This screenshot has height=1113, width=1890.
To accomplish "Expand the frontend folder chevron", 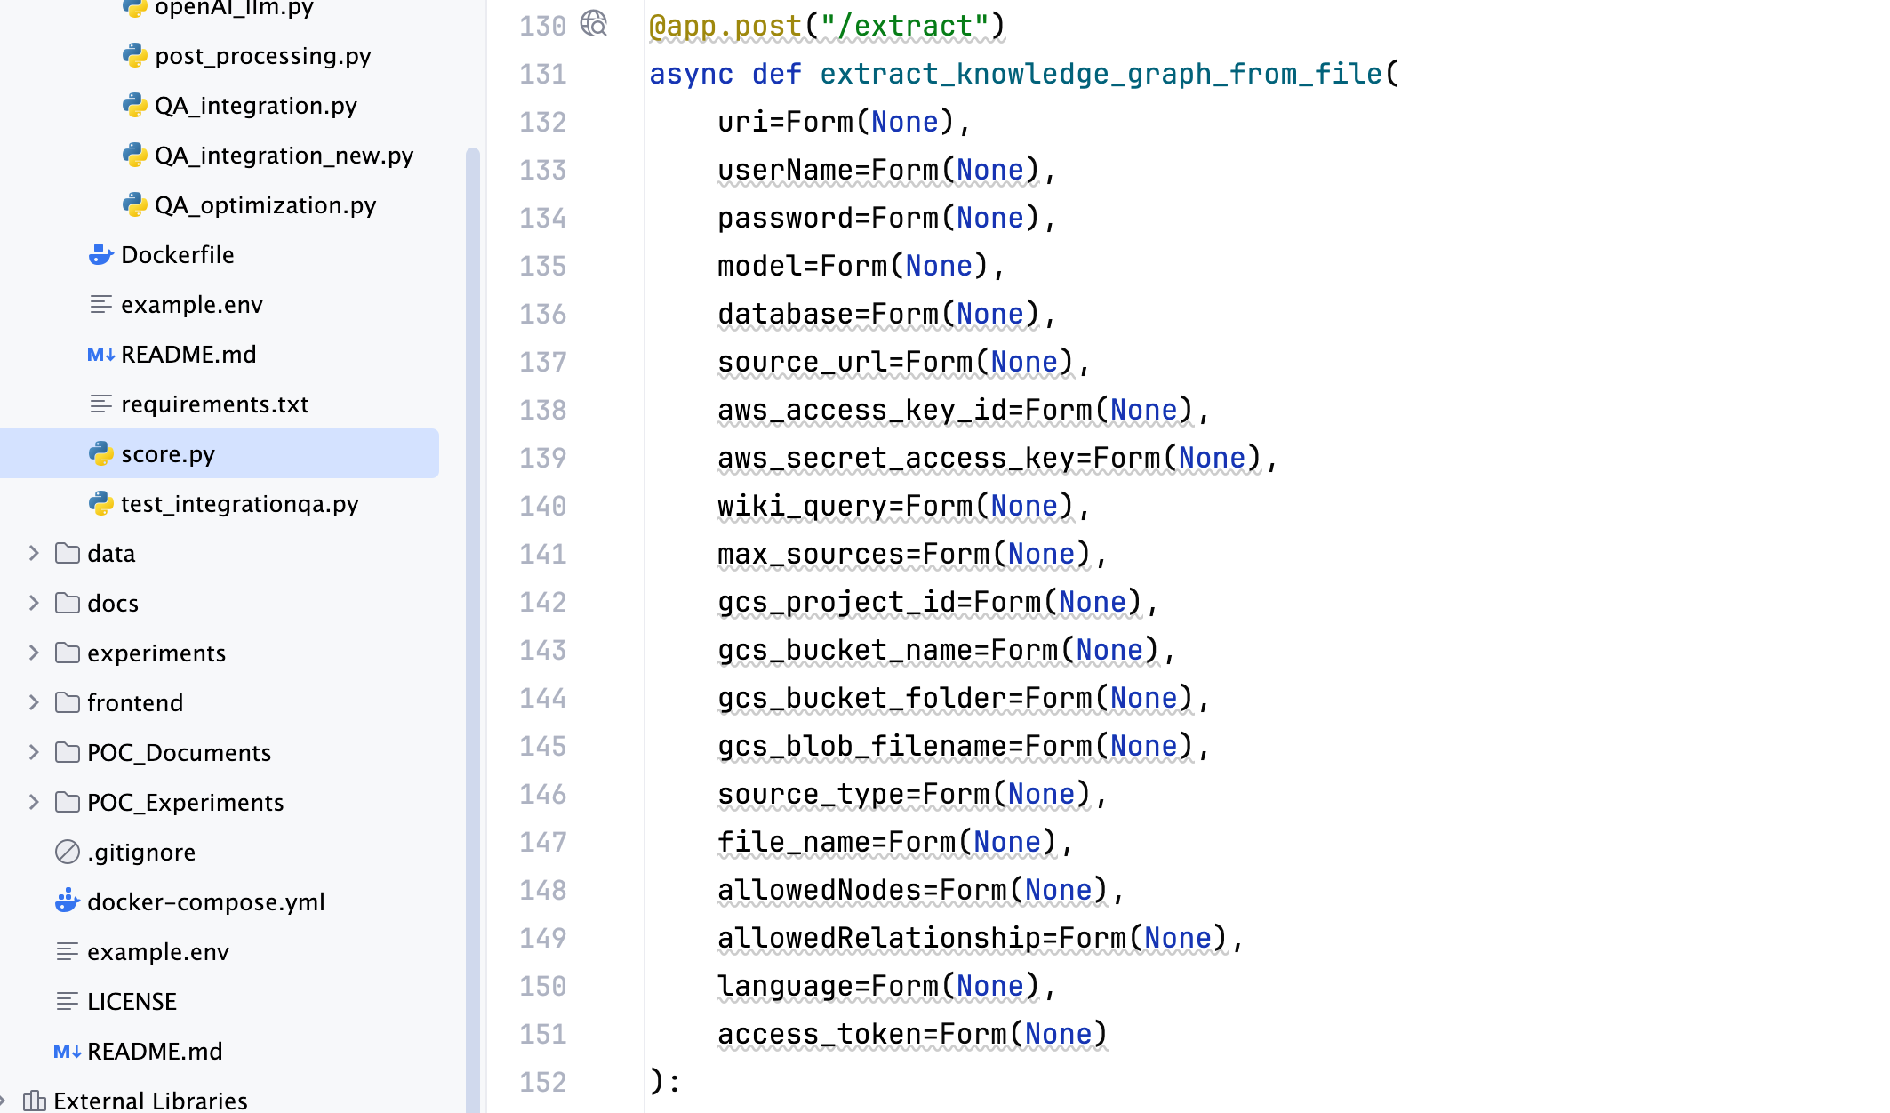I will [34, 703].
